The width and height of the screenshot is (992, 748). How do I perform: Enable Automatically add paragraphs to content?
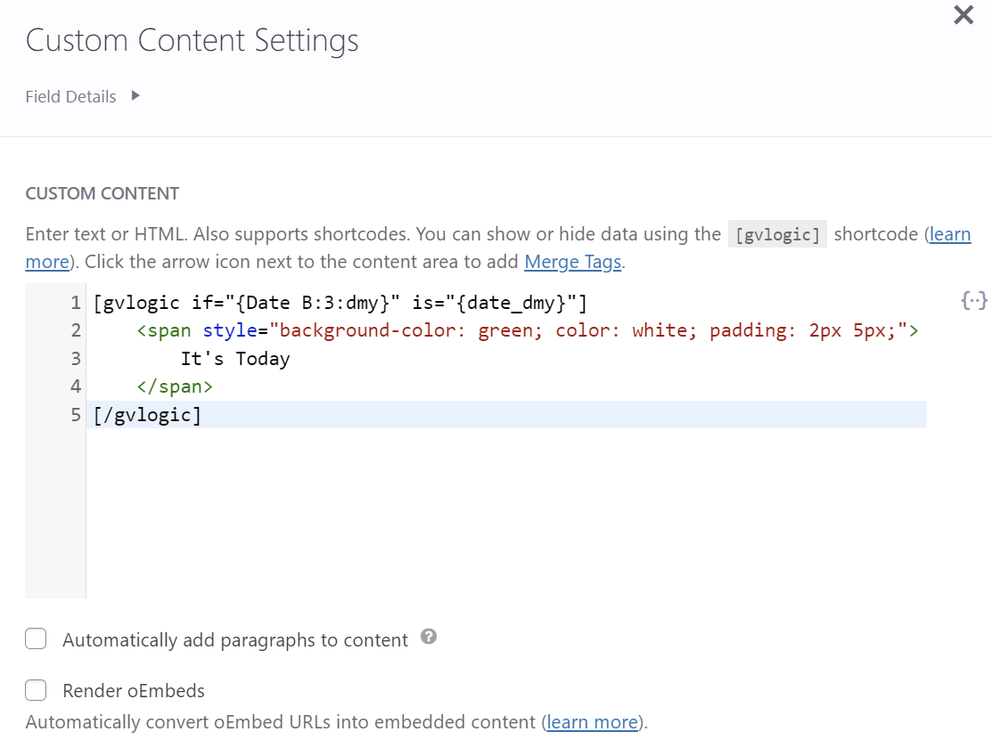point(36,638)
